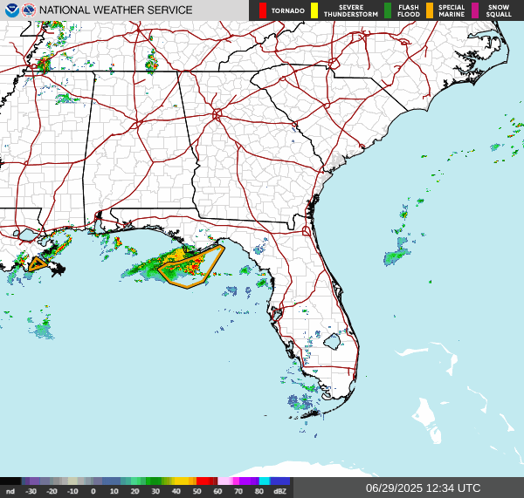
Task: Click the SNOW SQUALL legend label
Action: click(x=499, y=10)
